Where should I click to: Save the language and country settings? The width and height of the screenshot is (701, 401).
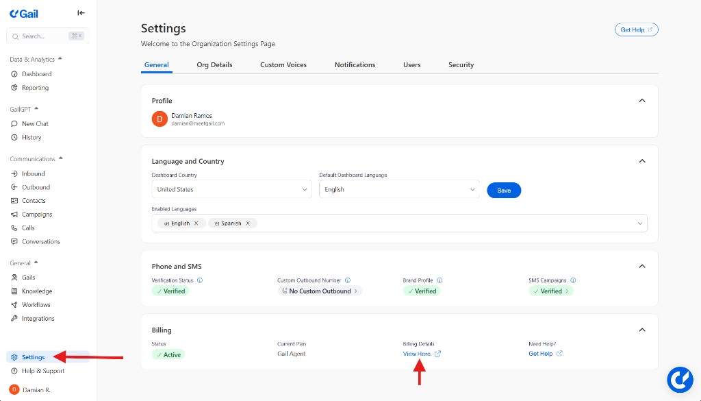[x=504, y=189]
